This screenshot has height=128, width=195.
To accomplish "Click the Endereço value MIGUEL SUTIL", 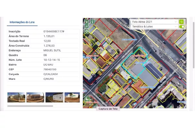I will [x=52, y=50].
